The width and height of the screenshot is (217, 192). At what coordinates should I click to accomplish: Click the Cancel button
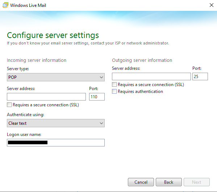click(141, 182)
